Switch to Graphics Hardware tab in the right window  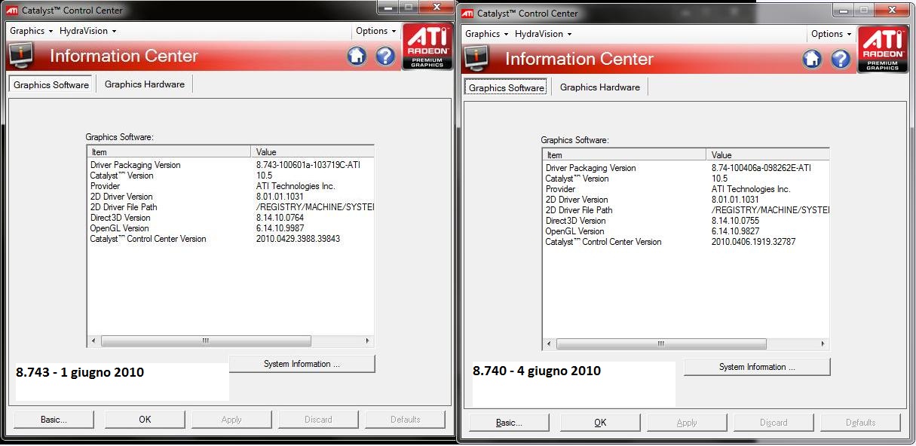tap(600, 87)
